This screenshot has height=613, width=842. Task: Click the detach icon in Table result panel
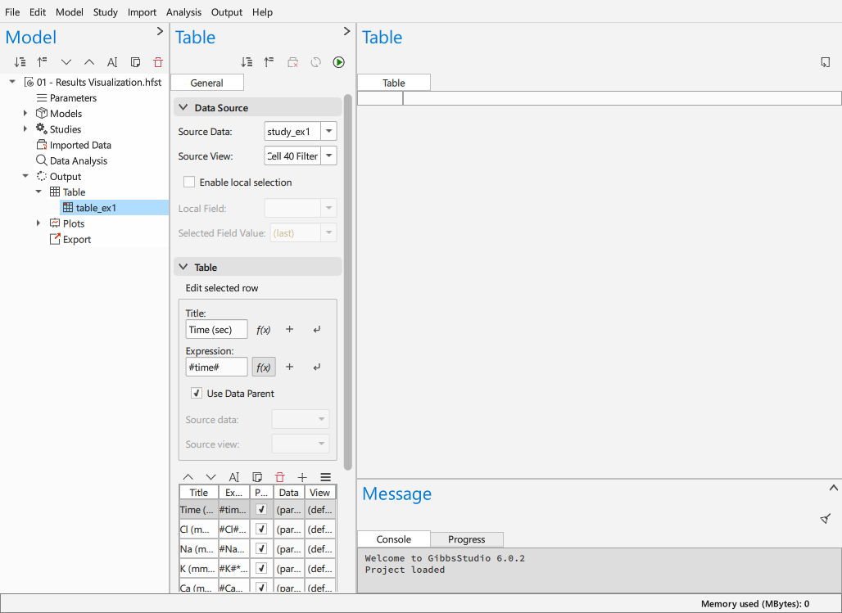tap(826, 62)
